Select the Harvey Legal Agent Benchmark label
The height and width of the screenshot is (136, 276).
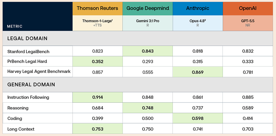[x=39, y=71]
